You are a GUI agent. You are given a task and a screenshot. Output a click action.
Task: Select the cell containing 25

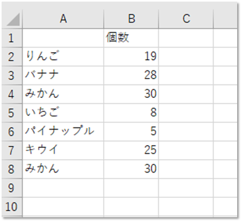(x=131, y=151)
